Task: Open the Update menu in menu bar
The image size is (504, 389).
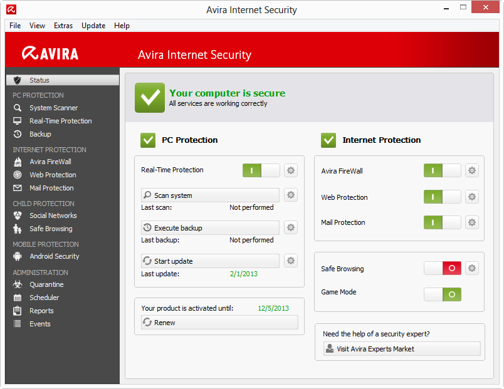Action: click(93, 26)
